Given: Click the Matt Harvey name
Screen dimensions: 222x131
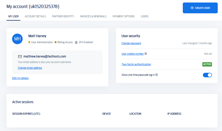Looking at the screenshot, I should click(37, 36).
